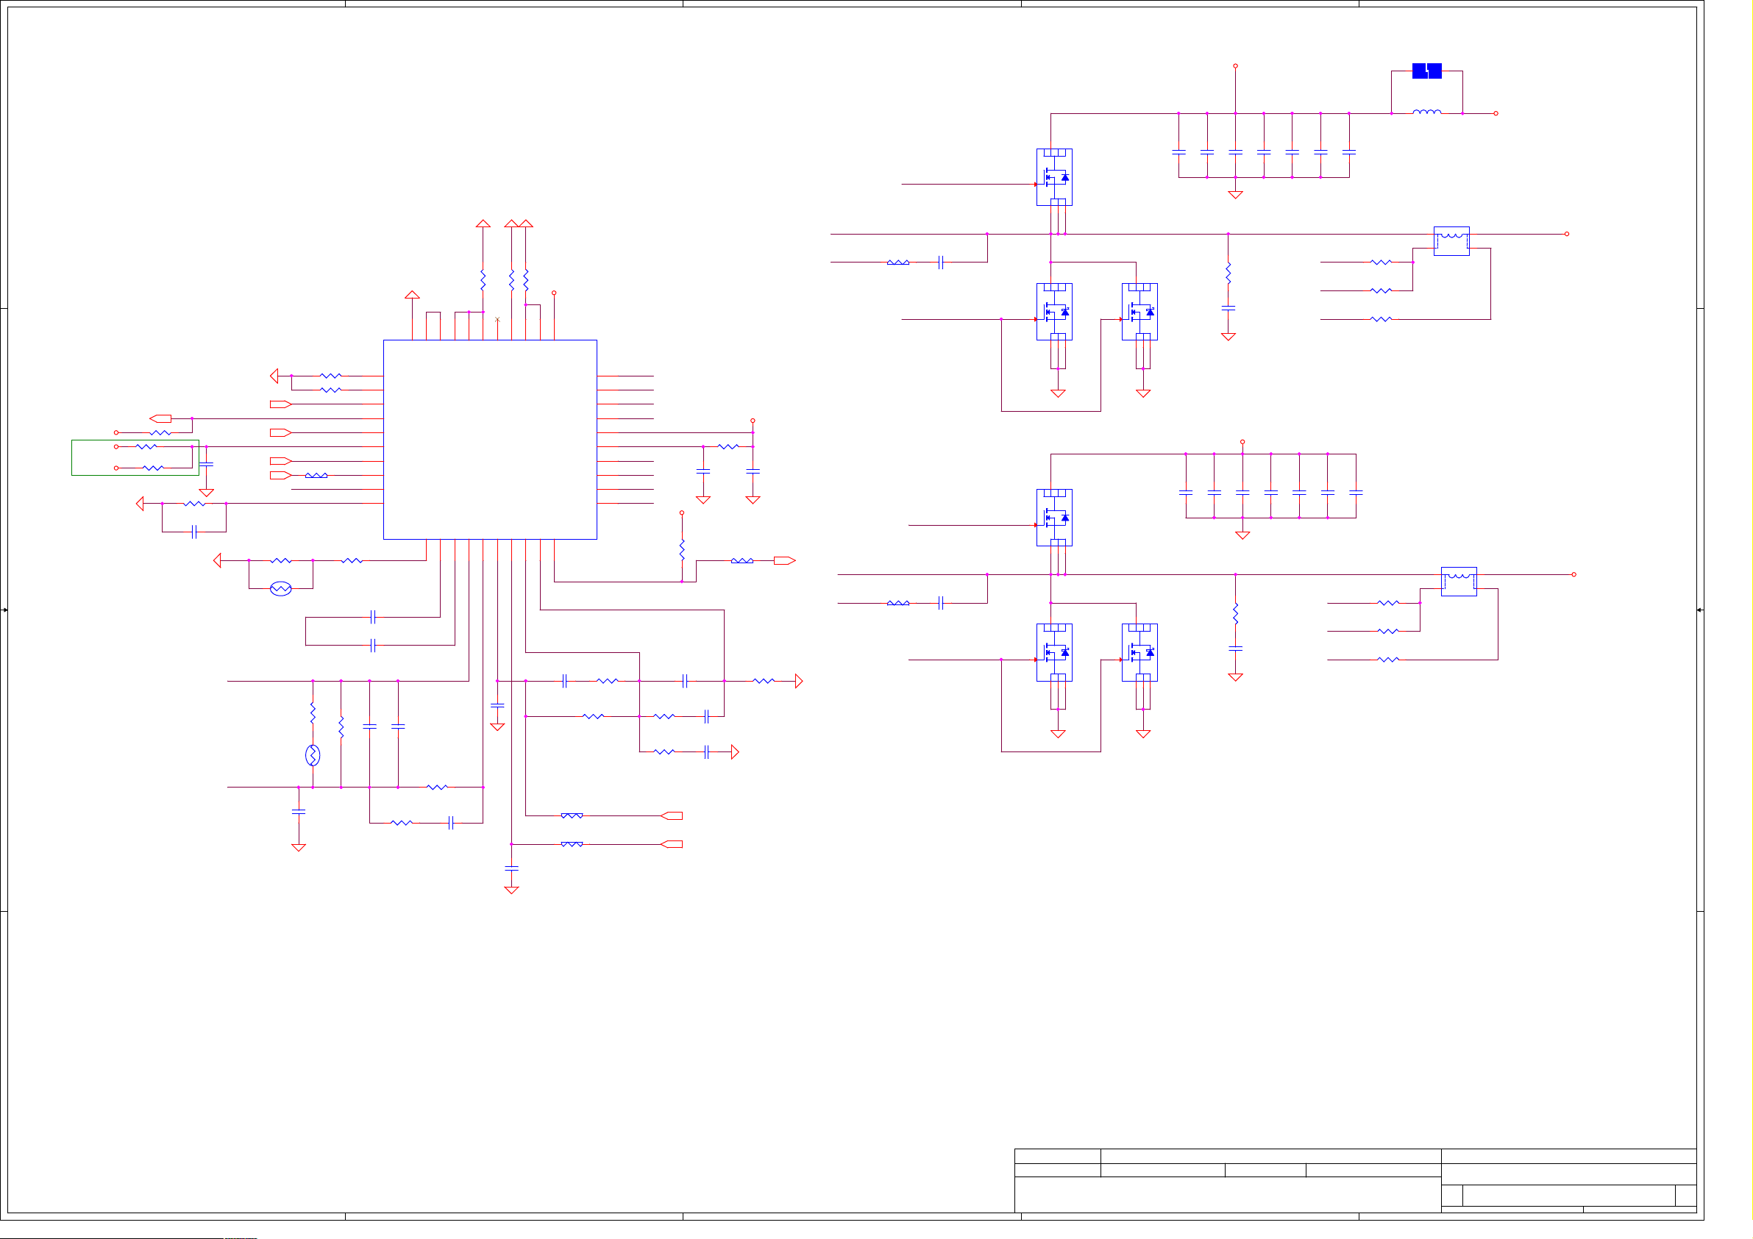Select the high-side MOSFET of the lower power stage
The width and height of the screenshot is (1753, 1239).
(1054, 518)
